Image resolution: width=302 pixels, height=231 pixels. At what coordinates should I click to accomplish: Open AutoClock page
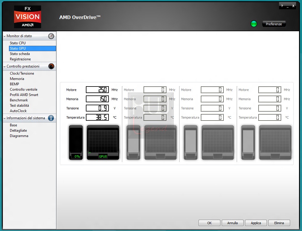[x=18, y=111]
